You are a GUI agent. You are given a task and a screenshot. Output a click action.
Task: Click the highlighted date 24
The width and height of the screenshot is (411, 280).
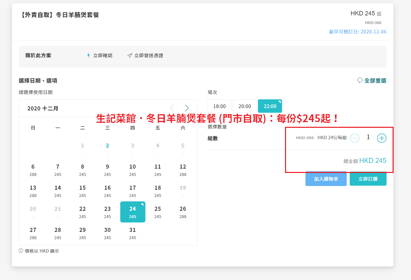pos(133,212)
